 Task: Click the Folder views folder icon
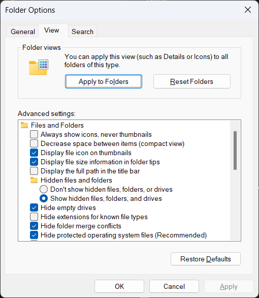click(39, 67)
